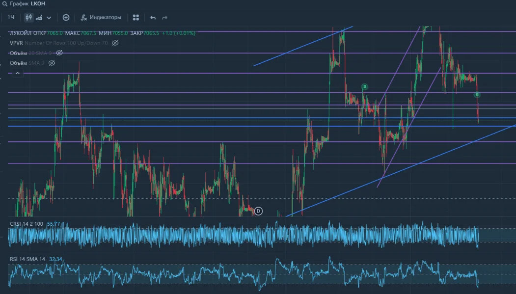
Task: Open the 1Ч timeframe selector
Action: click(x=11, y=18)
